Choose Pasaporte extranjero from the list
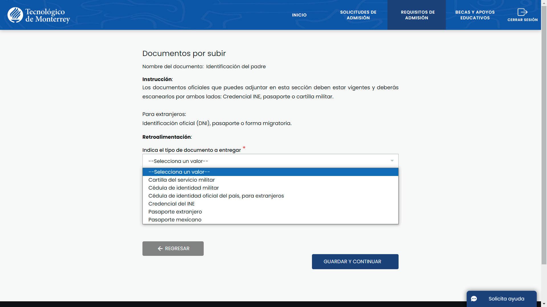The width and height of the screenshot is (547, 307). (x=175, y=212)
